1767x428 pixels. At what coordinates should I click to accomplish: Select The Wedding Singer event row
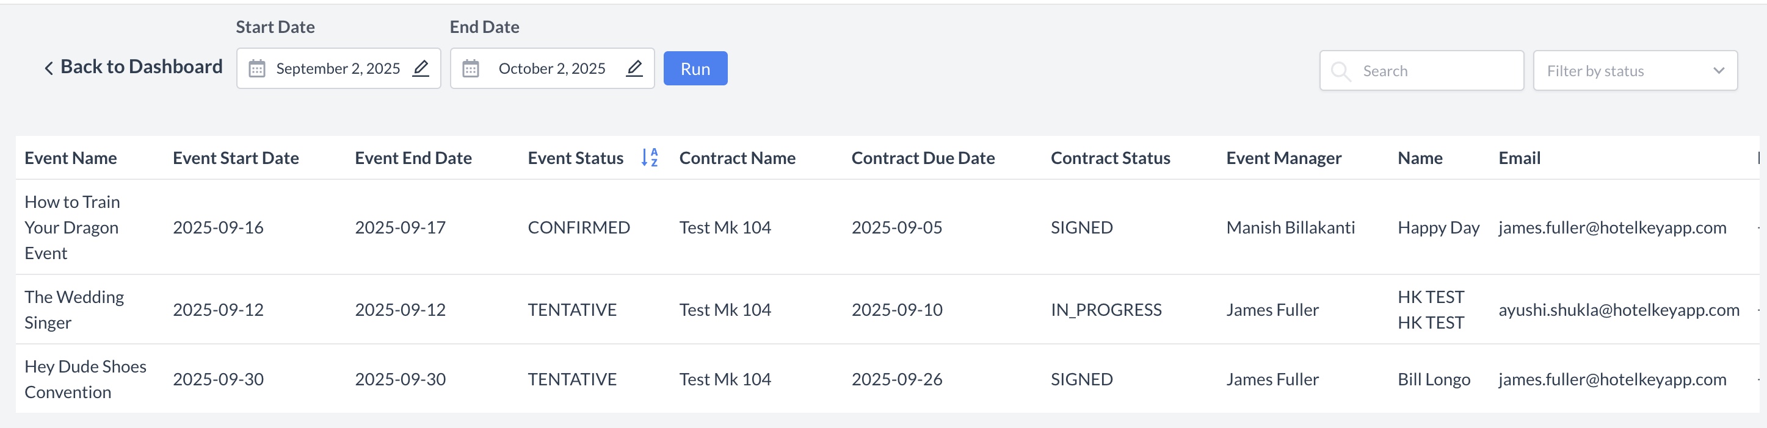[74, 310]
